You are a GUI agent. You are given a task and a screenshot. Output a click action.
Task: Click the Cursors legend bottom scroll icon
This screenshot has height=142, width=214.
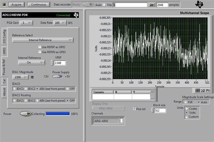pos(152,98)
